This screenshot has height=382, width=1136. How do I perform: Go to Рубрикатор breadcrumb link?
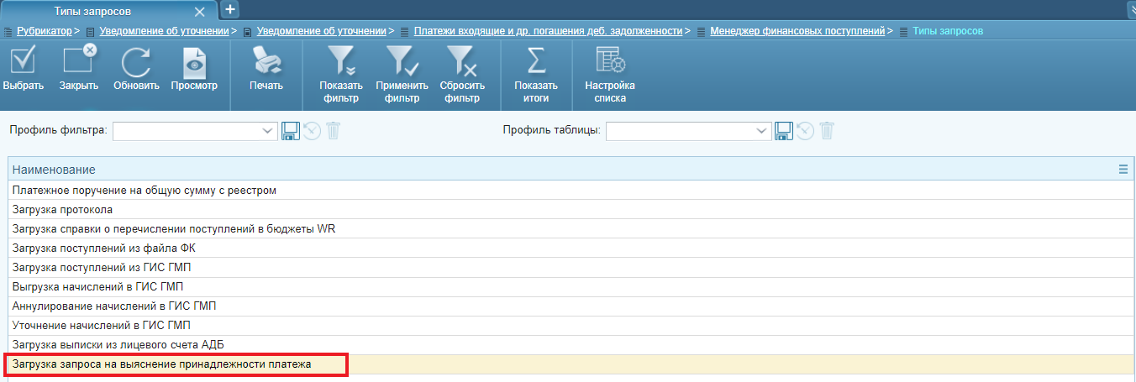click(x=44, y=31)
